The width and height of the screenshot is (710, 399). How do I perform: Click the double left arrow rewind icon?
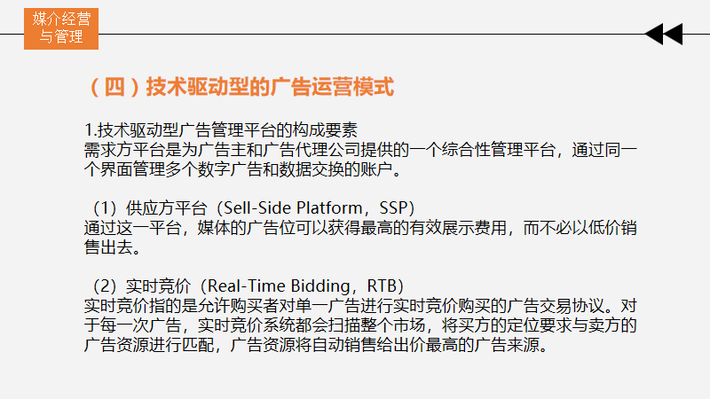(x=663, y=35)
